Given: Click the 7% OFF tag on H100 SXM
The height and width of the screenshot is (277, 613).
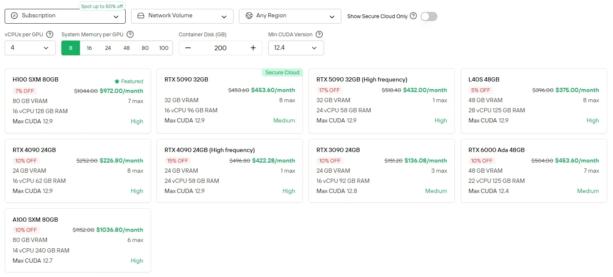Looking at the screenshot, I should pos(25,91).
